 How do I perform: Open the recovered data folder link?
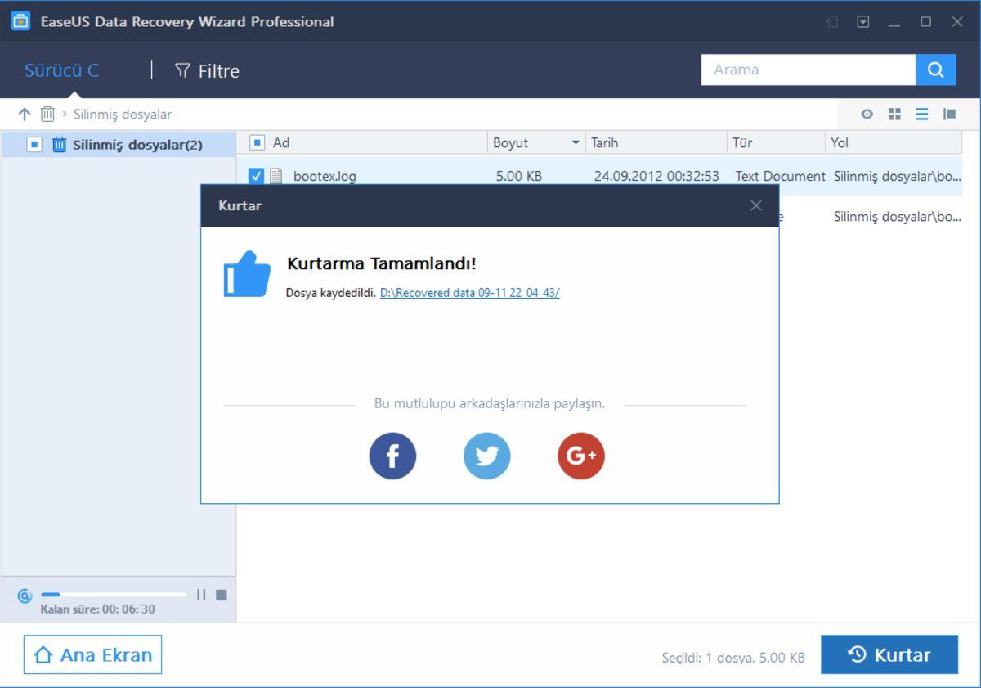[x=469, y=293]
